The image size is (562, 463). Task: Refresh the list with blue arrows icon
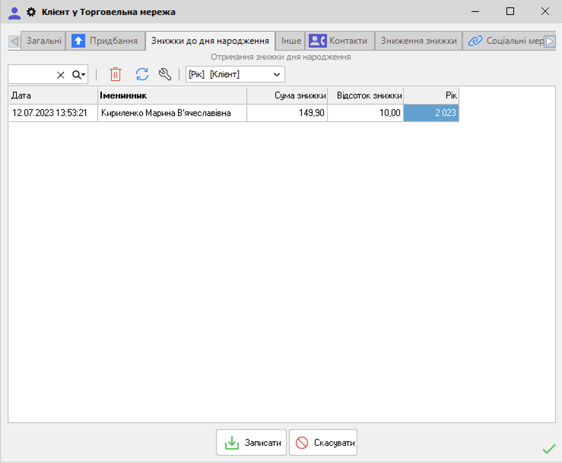tap(142, 74)
